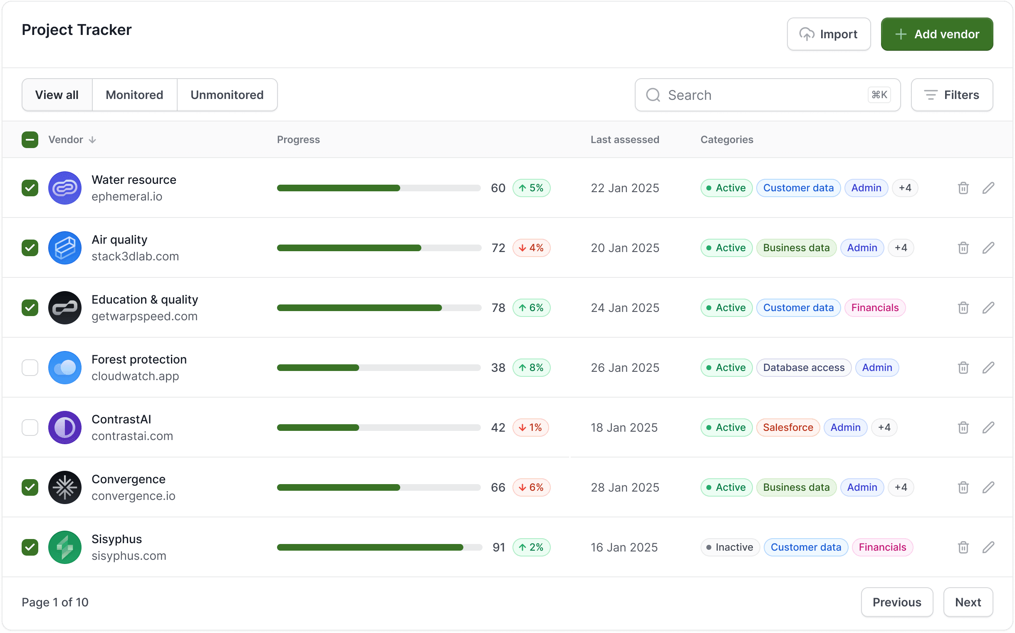Click the trash icon for Forest protection
Image resolution: width=1015 pixels, height=633 pixels.
(x=963, y=368)
